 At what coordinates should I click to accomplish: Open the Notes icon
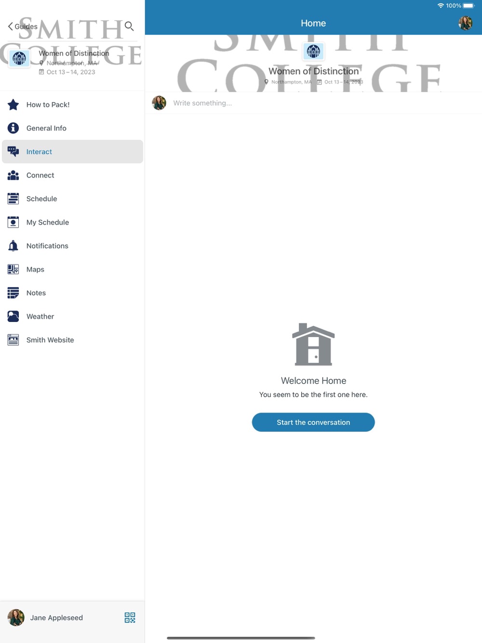(13, 293)
